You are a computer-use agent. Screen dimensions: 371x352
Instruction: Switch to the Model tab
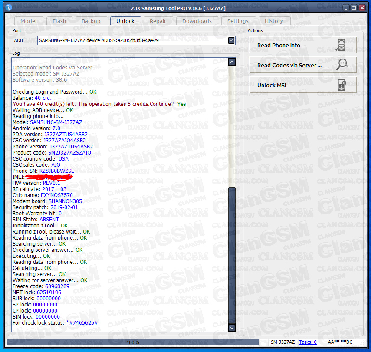29,21
